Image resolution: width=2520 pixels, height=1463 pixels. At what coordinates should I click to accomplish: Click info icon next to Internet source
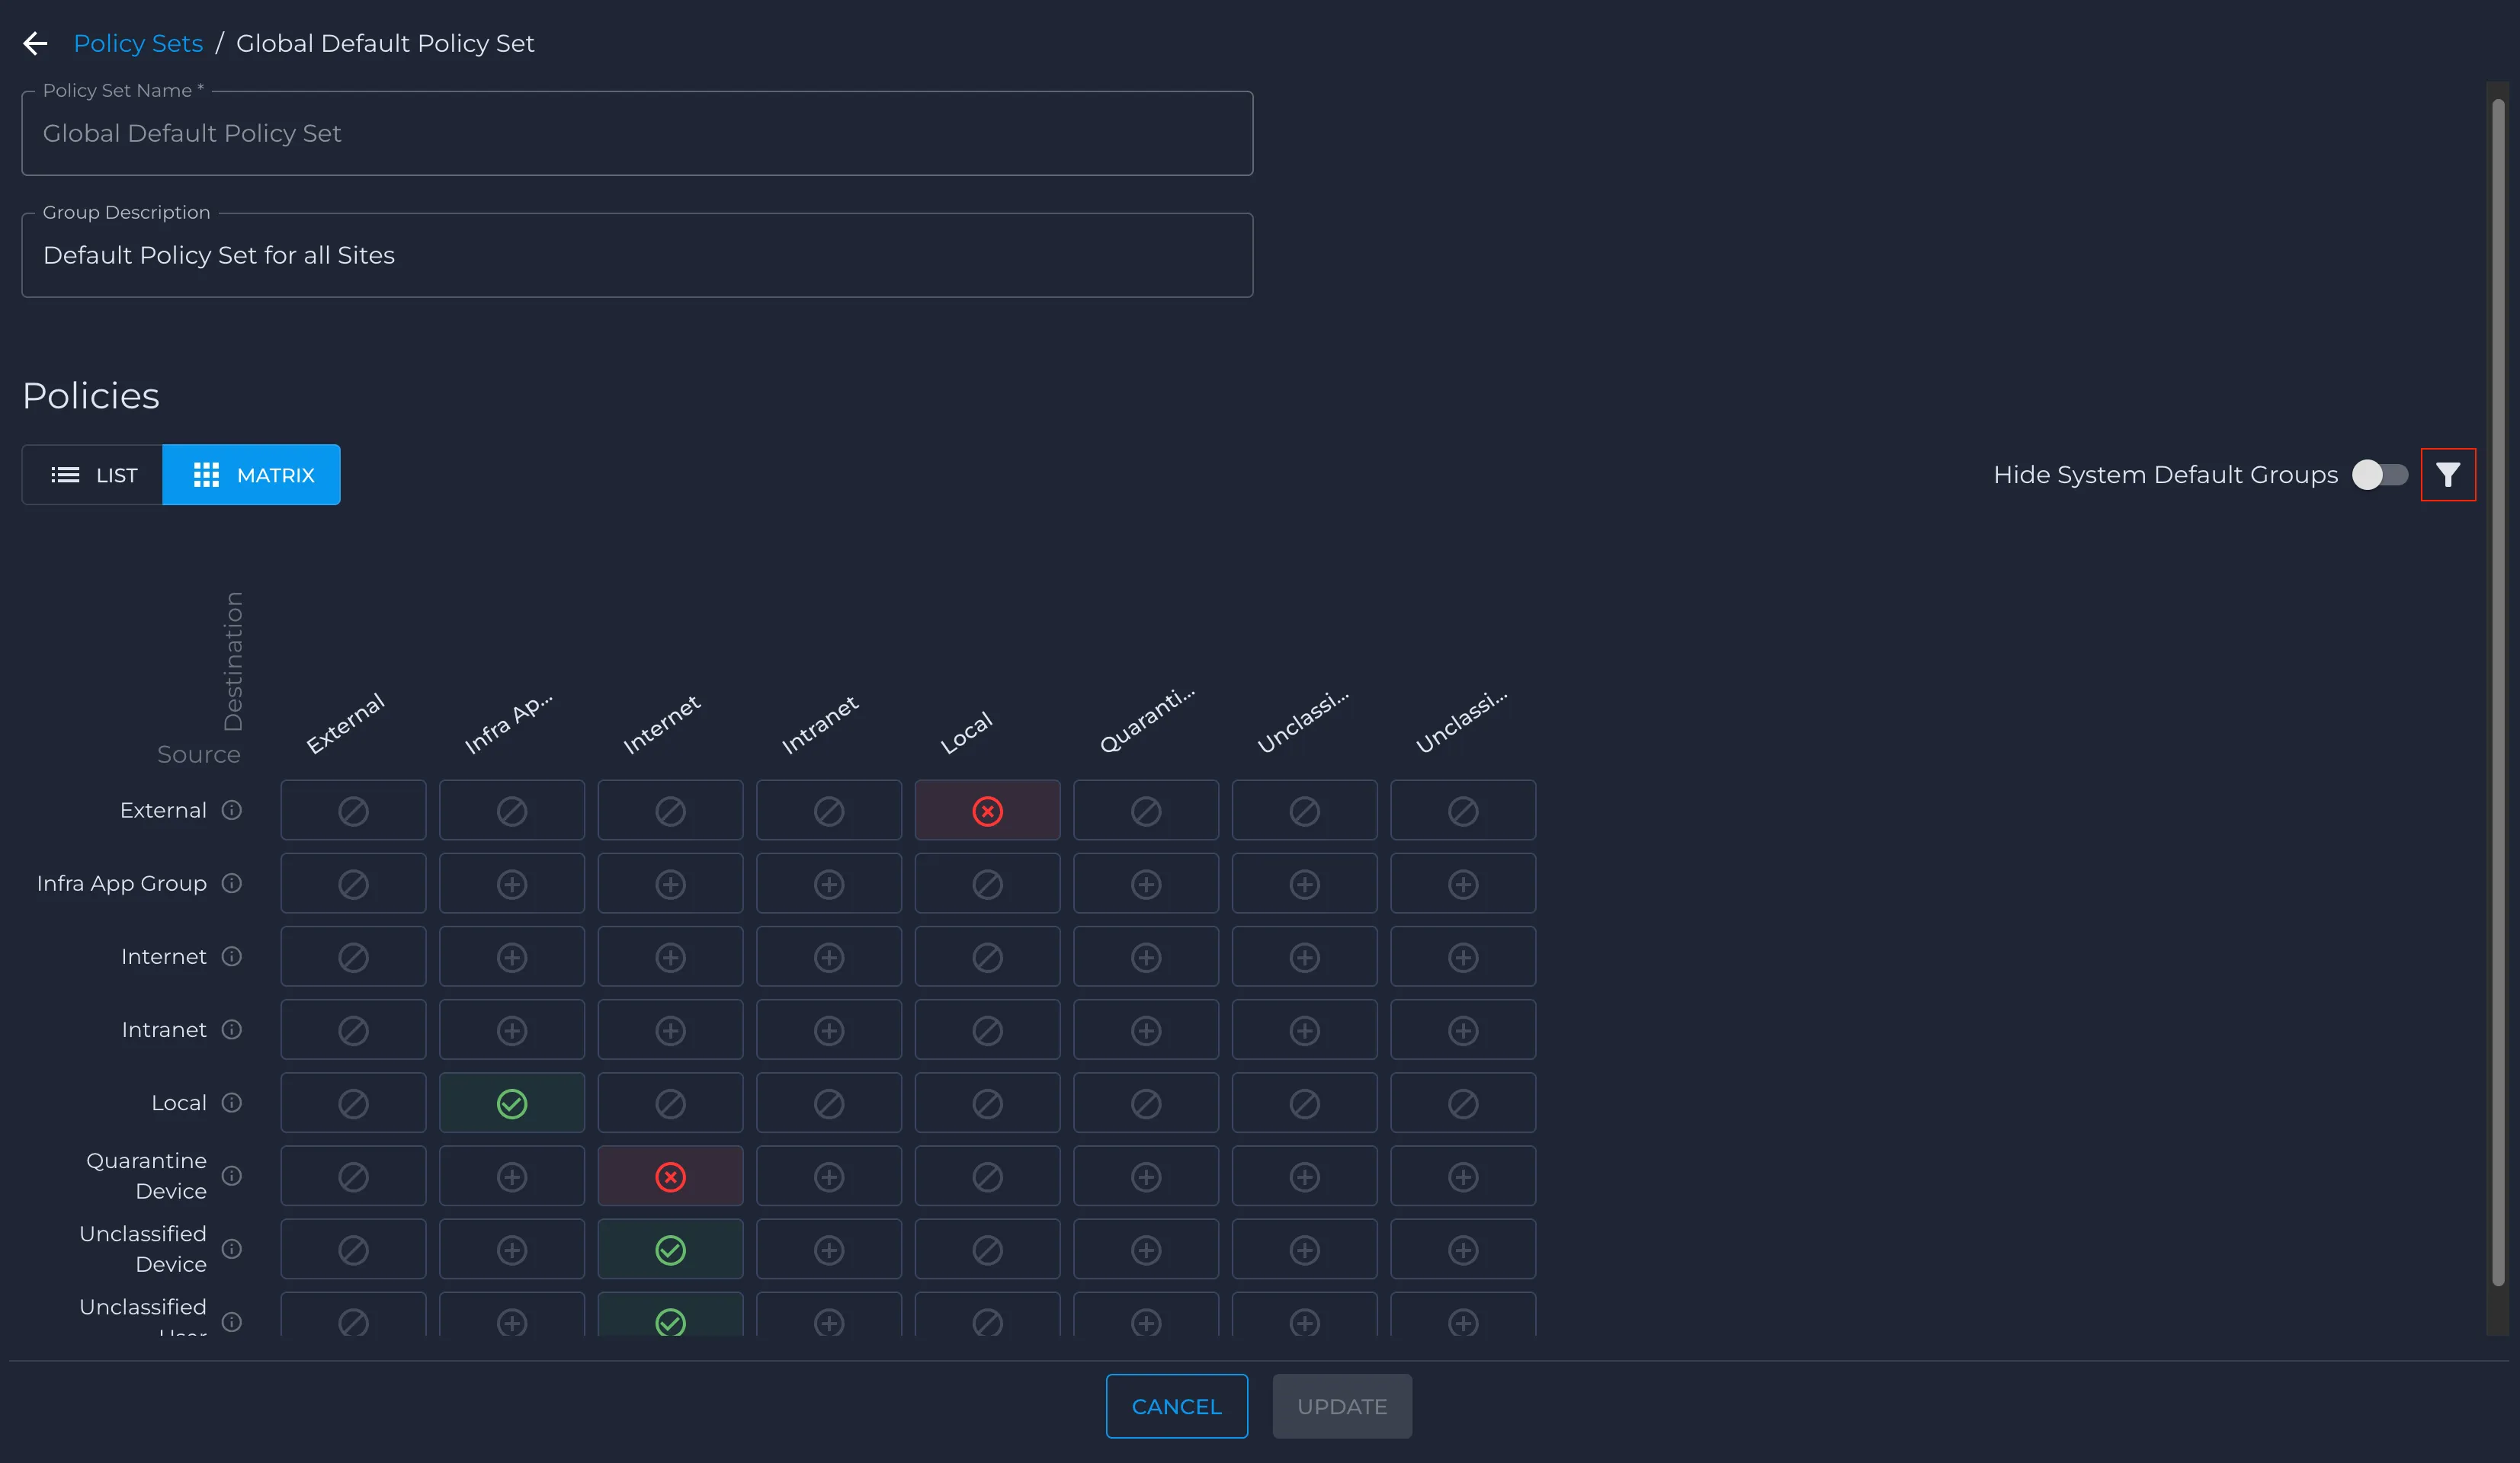click(x=232, y=956)
